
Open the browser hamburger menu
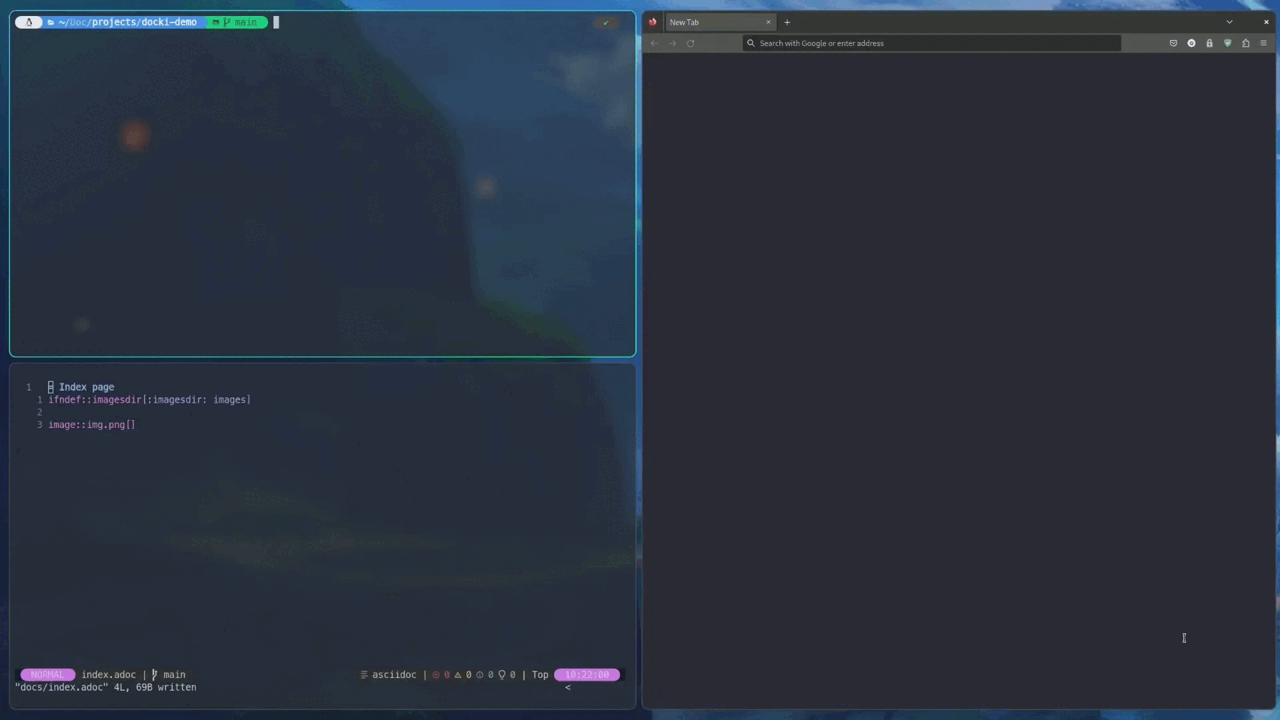(x=1264, y=43)
